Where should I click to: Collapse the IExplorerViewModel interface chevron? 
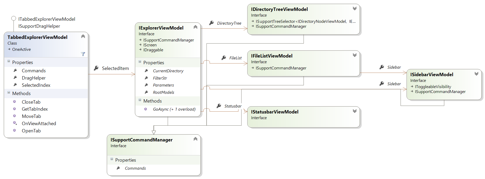[x=195, y=27]
